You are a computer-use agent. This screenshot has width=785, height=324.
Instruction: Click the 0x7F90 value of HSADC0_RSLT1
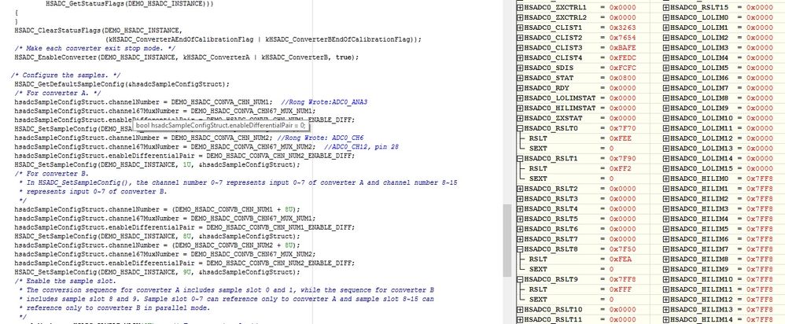(x=622, y=158)
